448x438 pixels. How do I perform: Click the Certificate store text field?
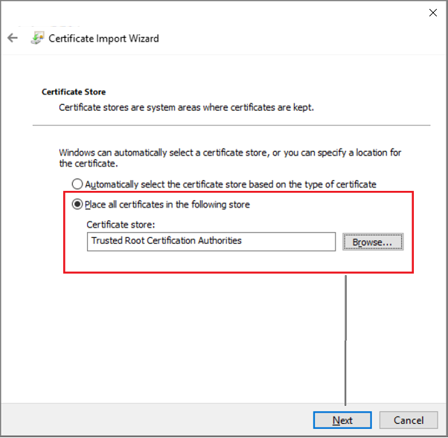click(211, 242)
